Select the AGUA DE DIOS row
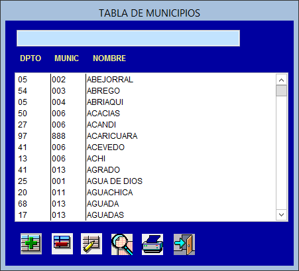 [x=145, y=181]
